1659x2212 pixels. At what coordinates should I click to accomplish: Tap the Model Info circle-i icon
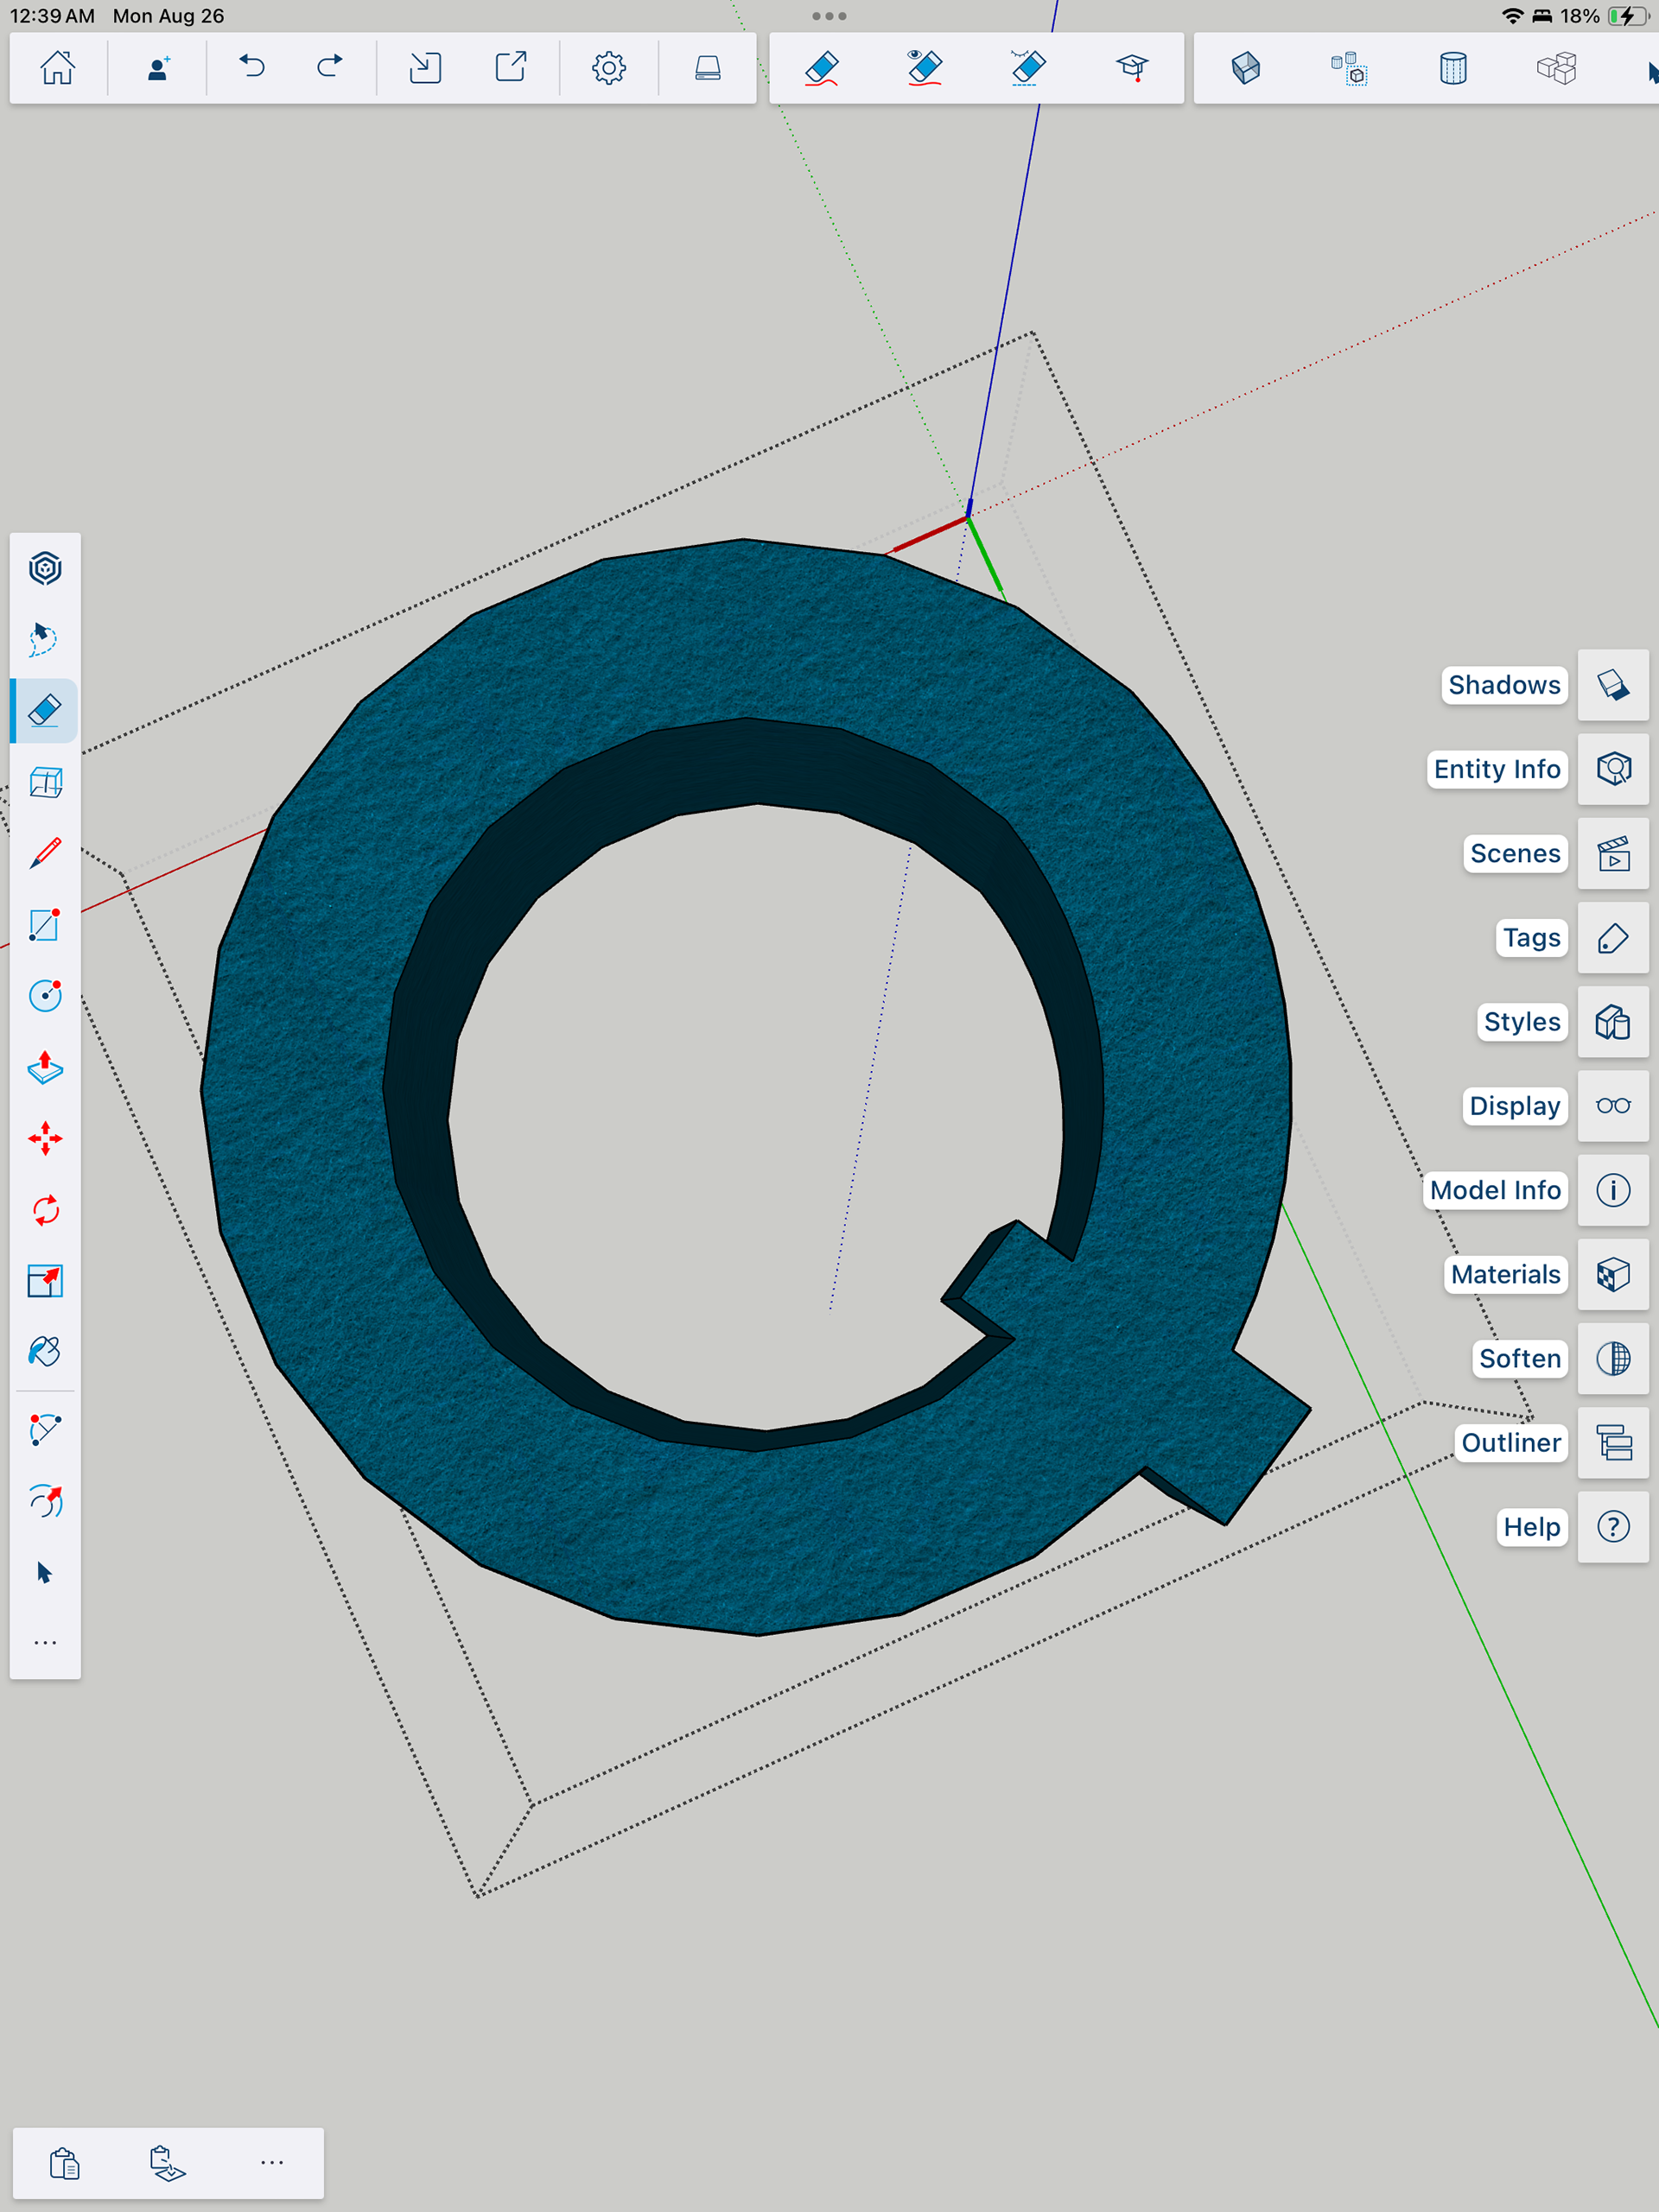pyautogui.click(x=1613, y=1190)
